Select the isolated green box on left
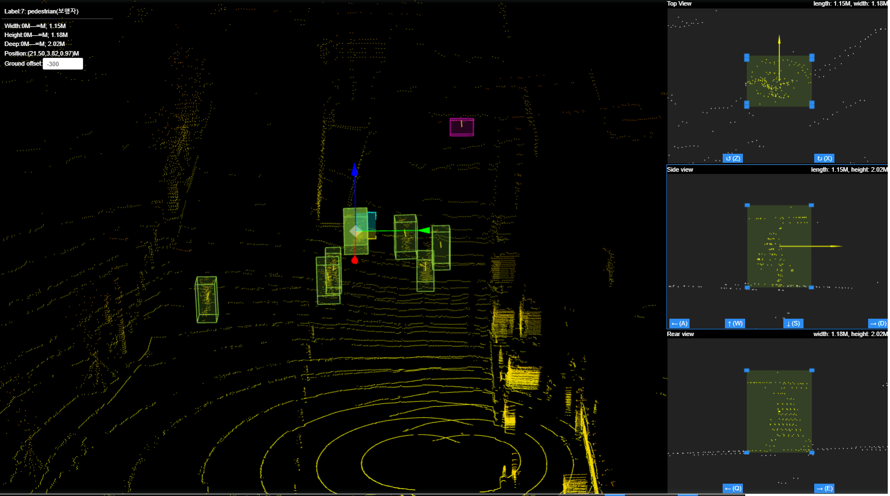 click(x=206, y=300)
